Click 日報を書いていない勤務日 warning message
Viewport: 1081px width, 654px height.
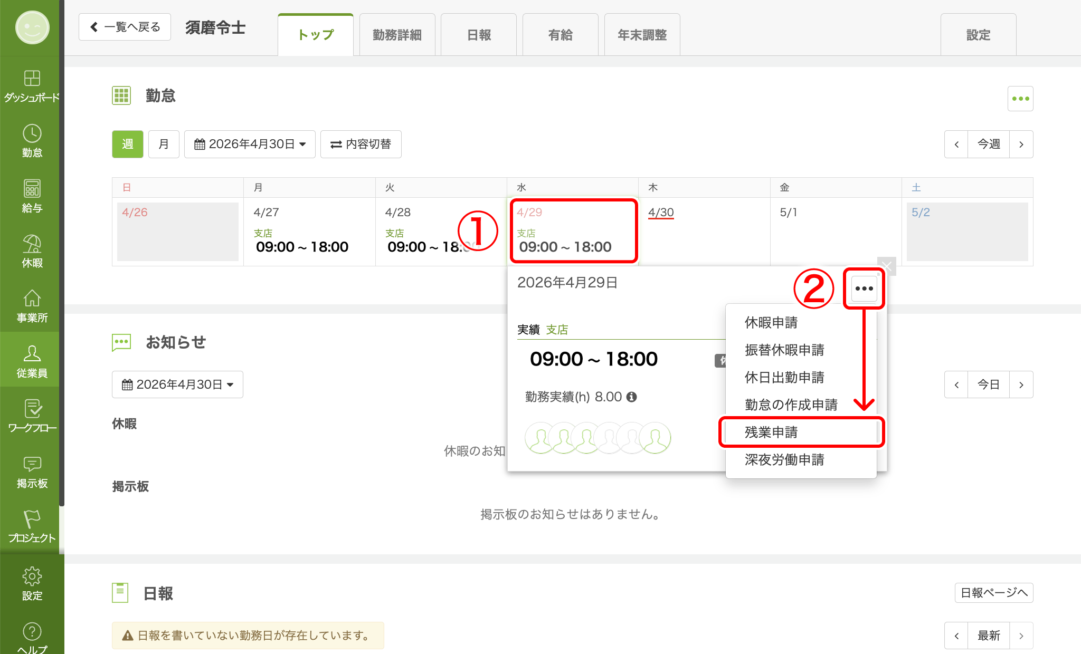click(248, 636)
